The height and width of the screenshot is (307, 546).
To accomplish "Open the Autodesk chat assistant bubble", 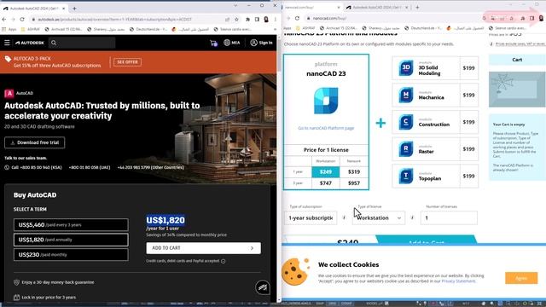I will tap(262, 287).
